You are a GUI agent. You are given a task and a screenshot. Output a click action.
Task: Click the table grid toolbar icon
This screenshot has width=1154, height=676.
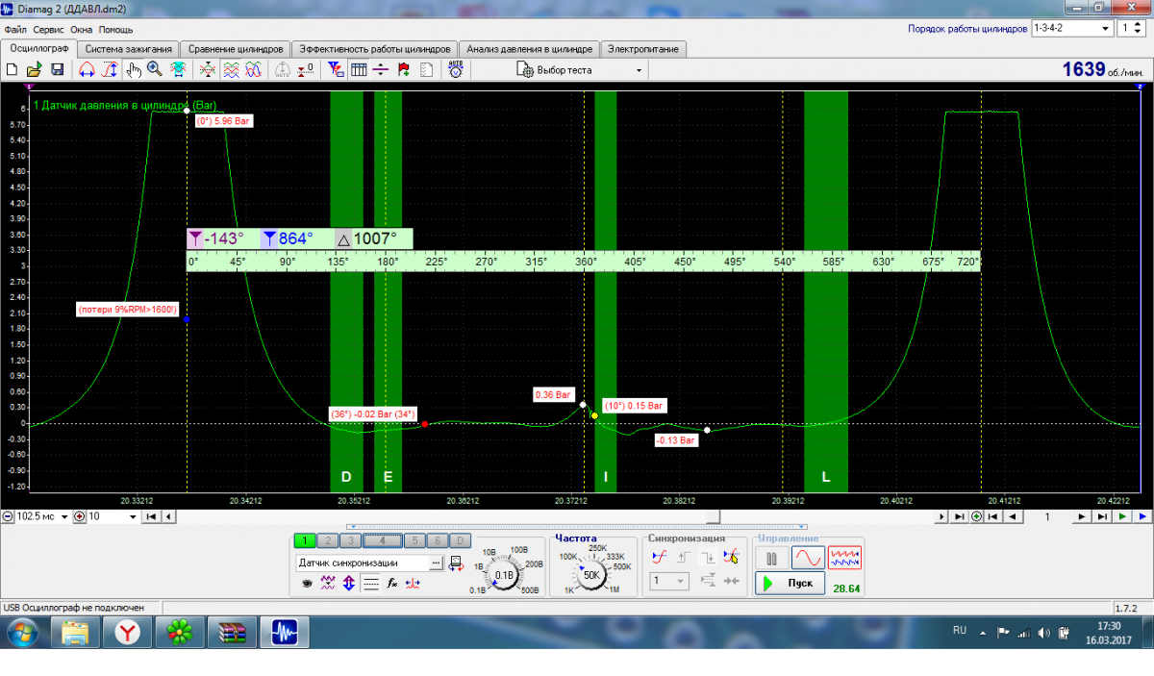(x=359, y=70)
